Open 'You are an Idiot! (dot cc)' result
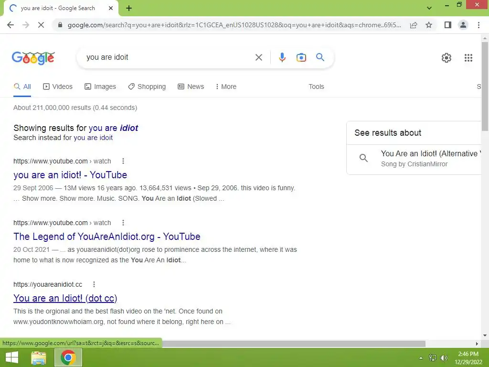489x367 pixels. (x=65, y=298)
